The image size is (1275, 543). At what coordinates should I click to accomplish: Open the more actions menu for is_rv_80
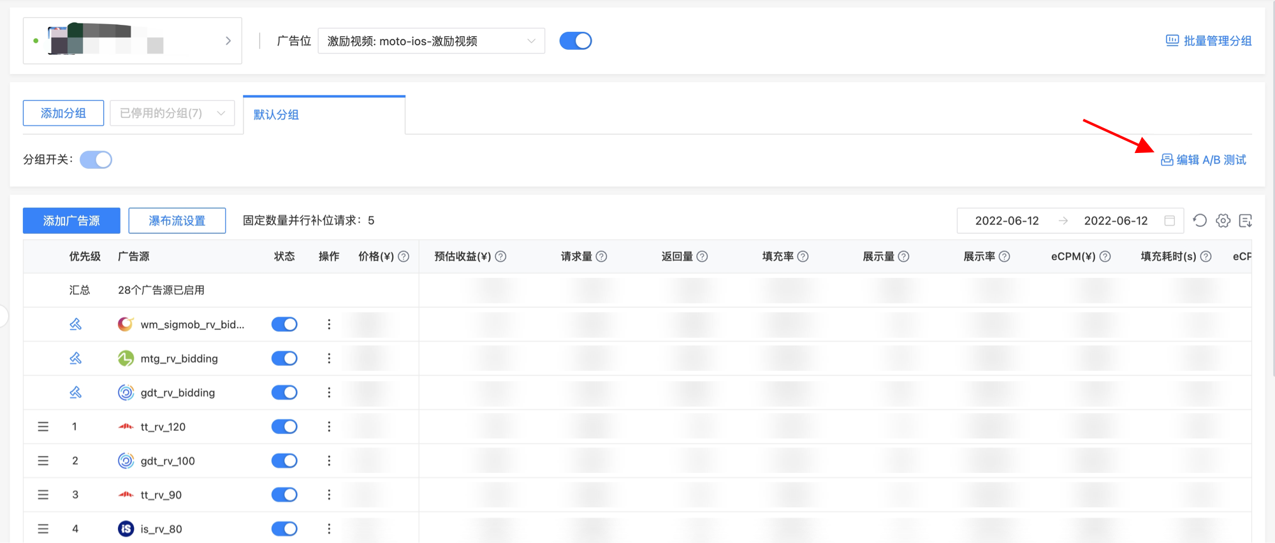pos(329,529)
